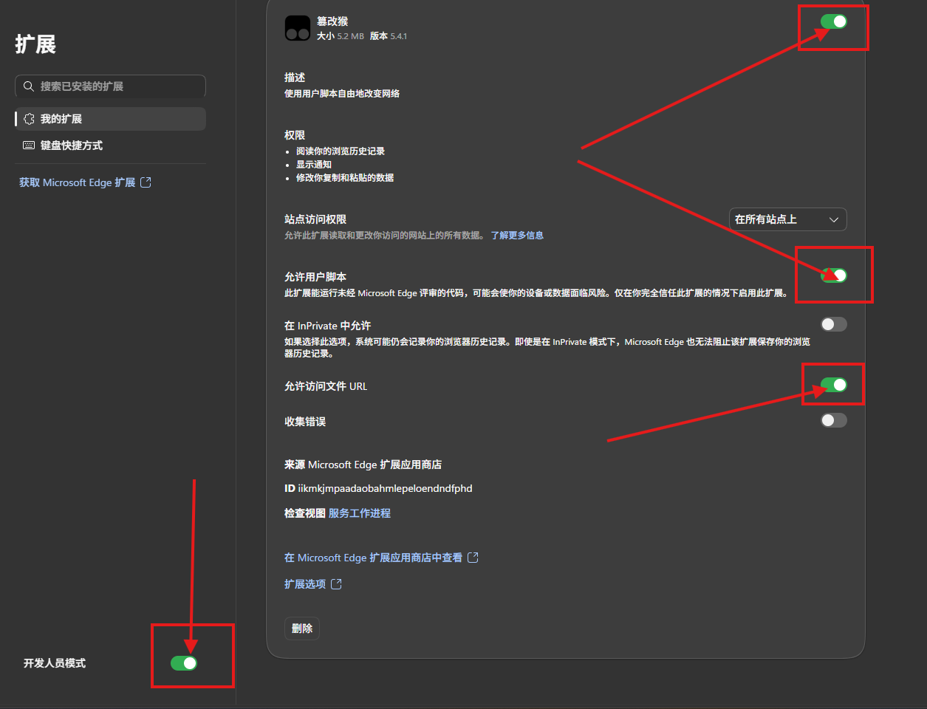Viewport: 927px width, 709px height.
Task: Click the 使用用户脚本自由地改变网络 description text
Action: pos(342,94)
